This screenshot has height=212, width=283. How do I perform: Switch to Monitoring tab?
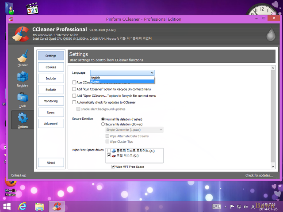click(51, 101)
